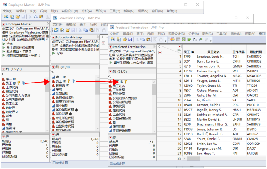Click the key icon in Predicted Termination column list
The width and height of the screenshot is (267, 169).
point(126,81)
